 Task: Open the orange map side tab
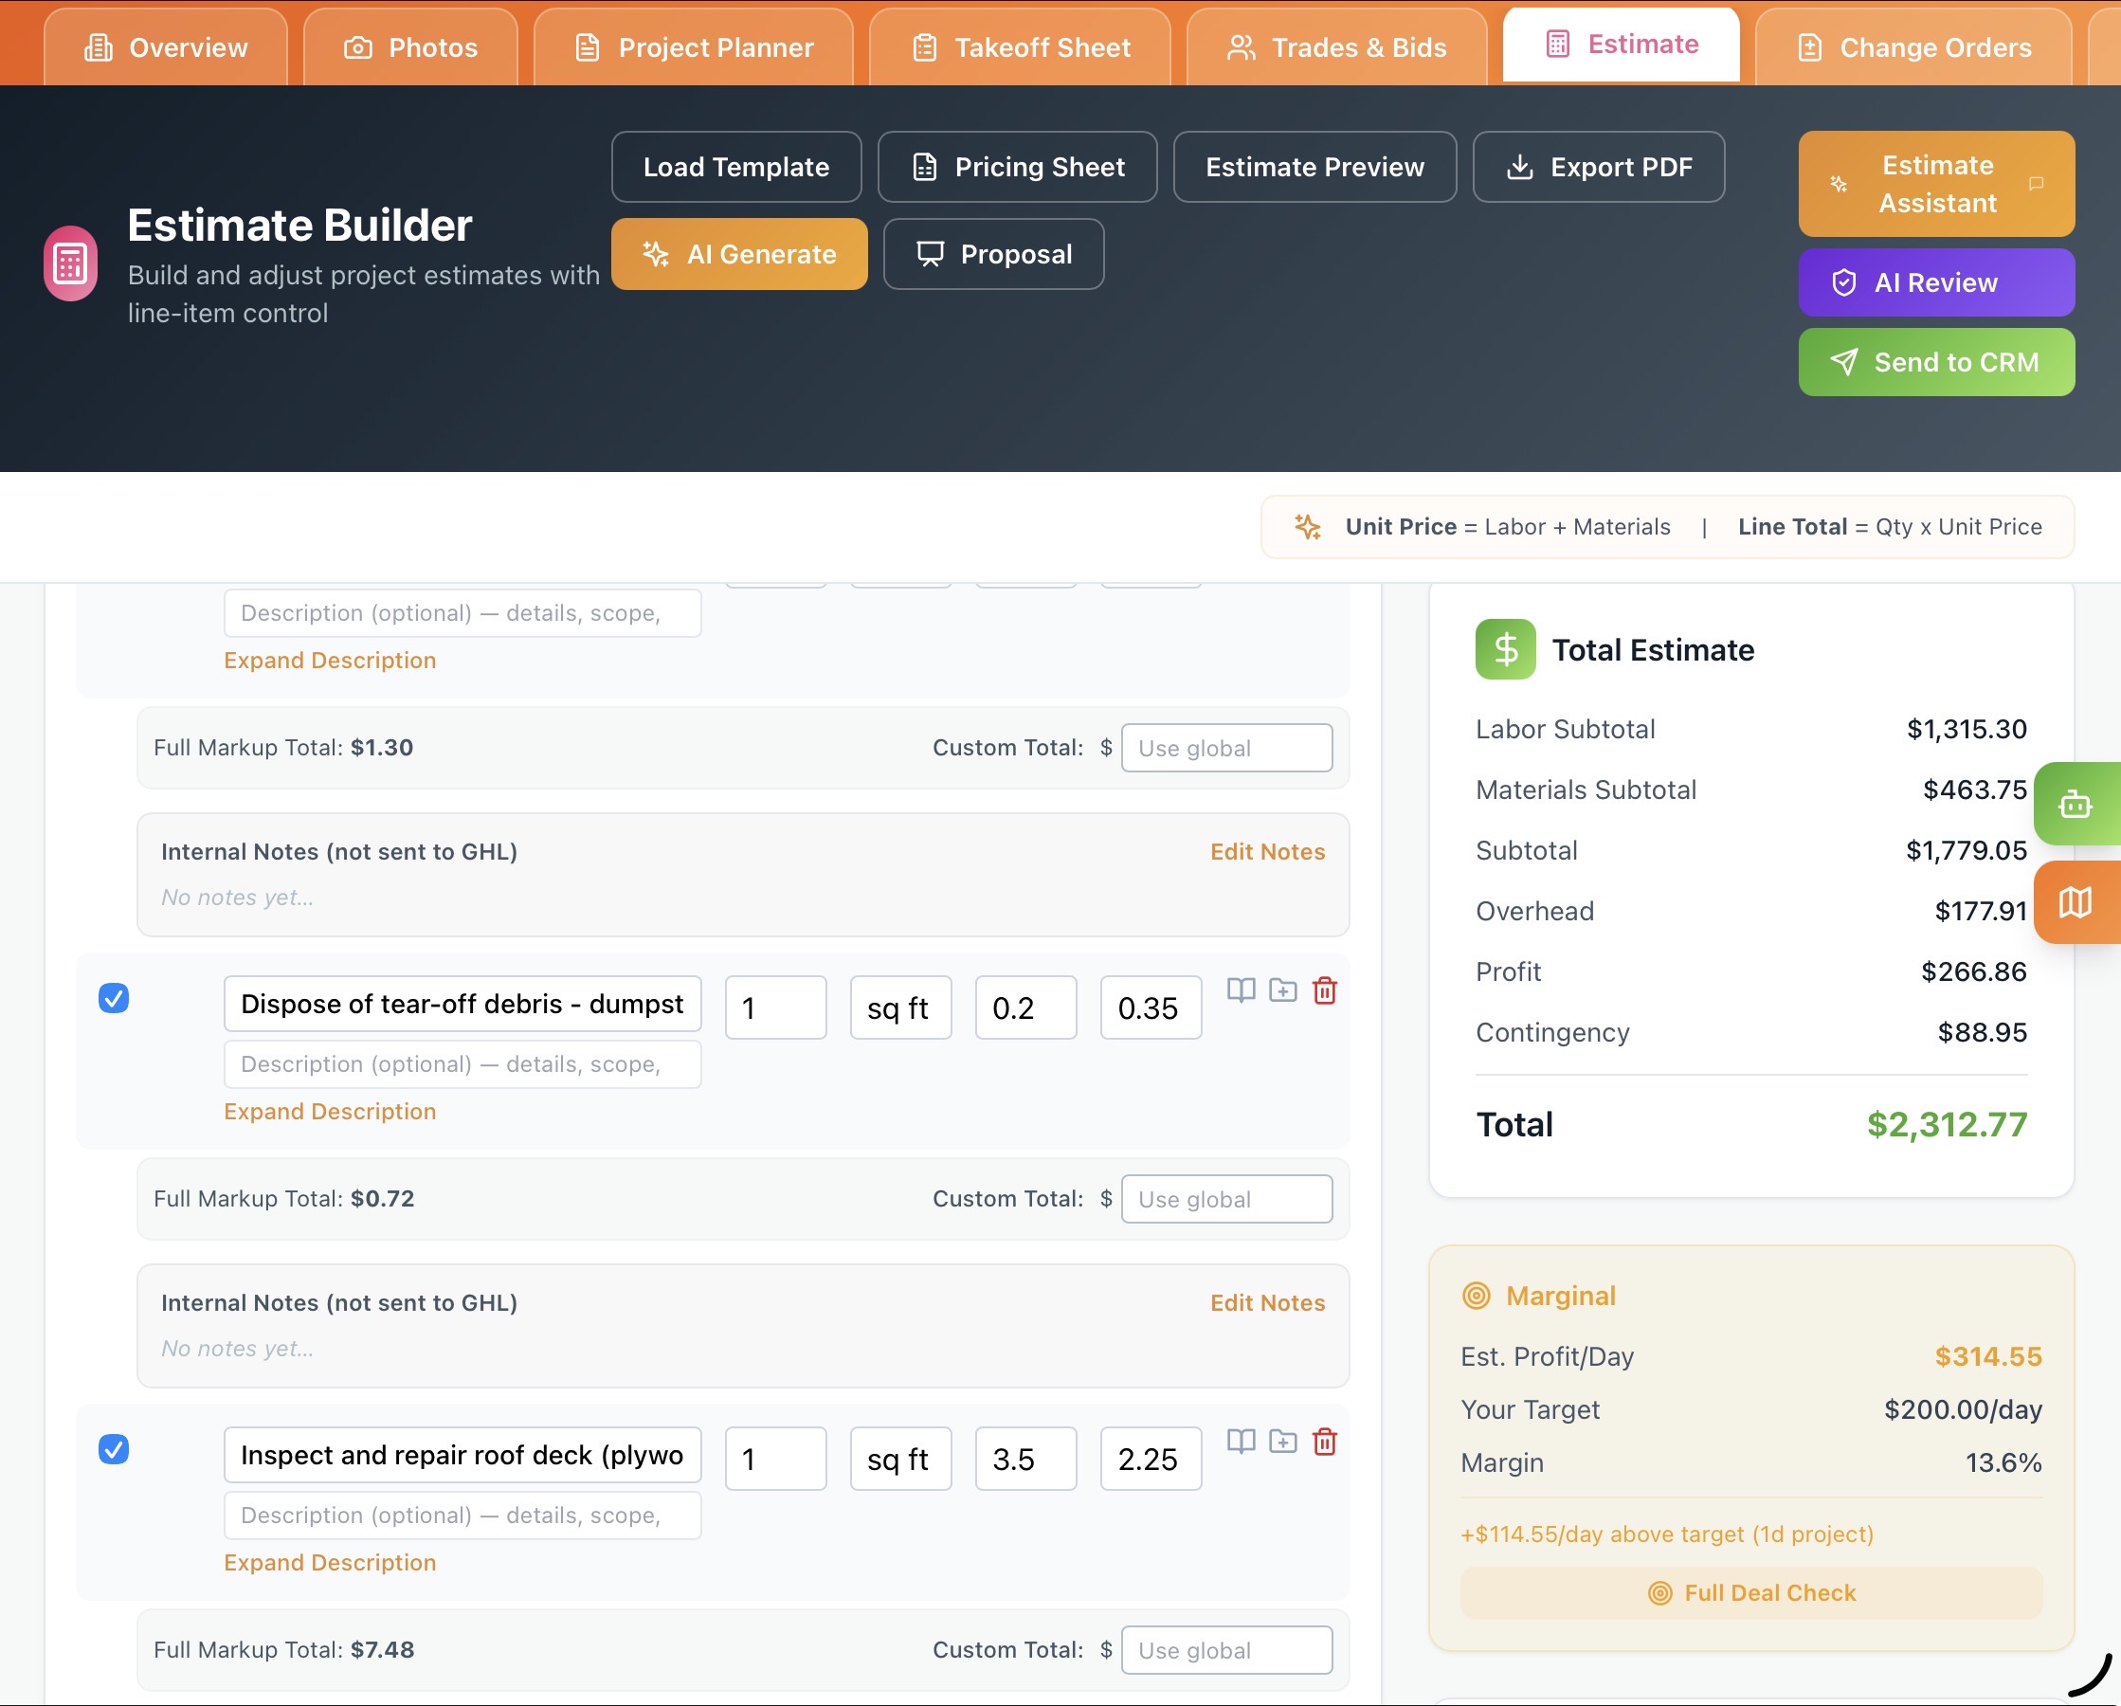click(2075, 902)
